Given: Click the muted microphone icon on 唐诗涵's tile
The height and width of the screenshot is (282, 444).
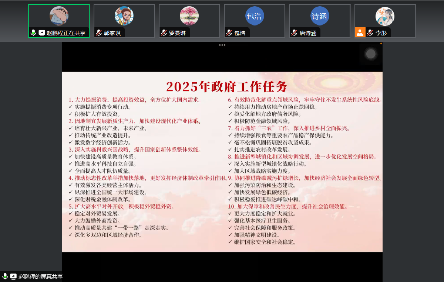Looking at the screenshot, I should [x=294, y=33].
